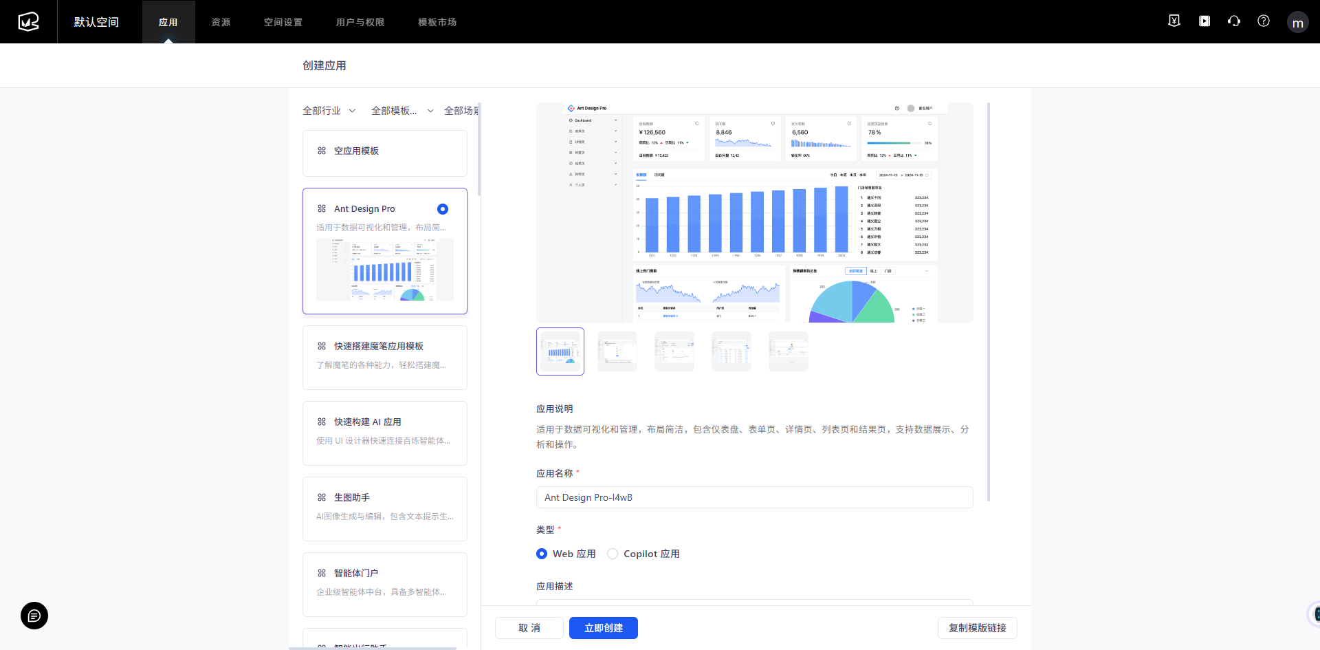The image size is (1320, 650).
Task: Choose the 智能体门户 template card
Action: (x=385, y=585)
